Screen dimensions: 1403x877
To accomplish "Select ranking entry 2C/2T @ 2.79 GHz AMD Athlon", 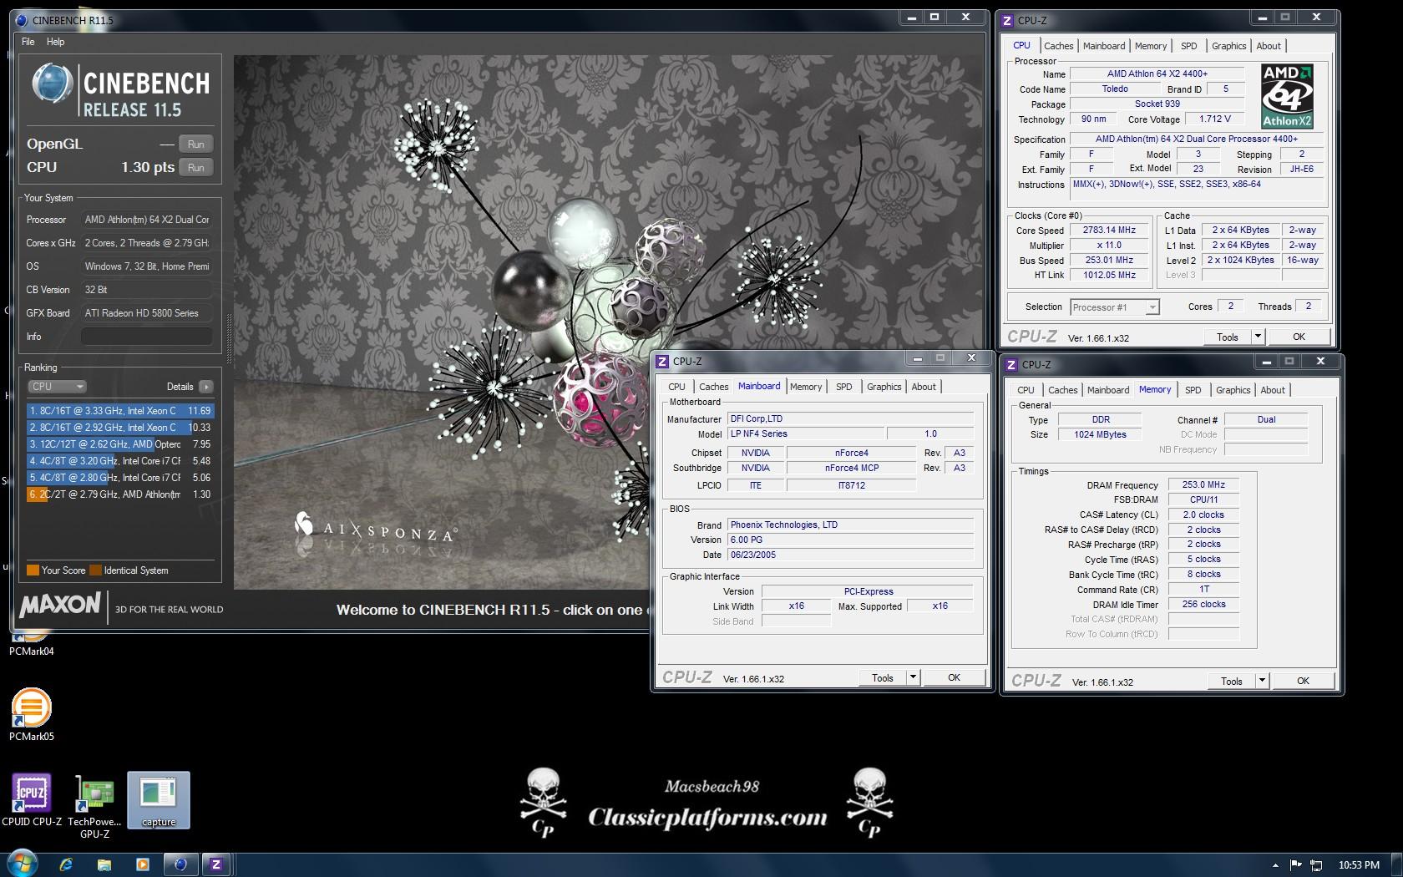I will [x=120, y=494].
